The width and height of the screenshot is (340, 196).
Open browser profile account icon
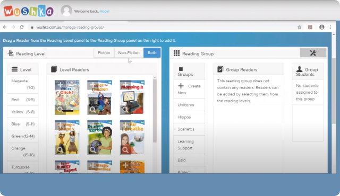(x=322, y=27)
